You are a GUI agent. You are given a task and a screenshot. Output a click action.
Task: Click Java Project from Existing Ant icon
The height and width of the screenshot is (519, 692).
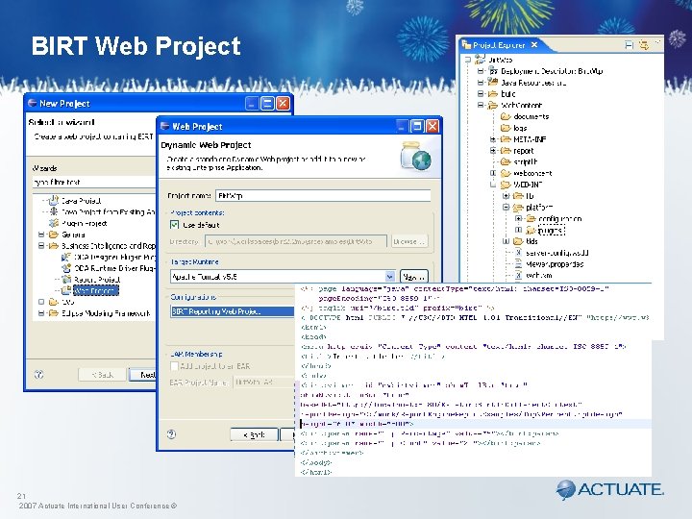coord(54,211)
